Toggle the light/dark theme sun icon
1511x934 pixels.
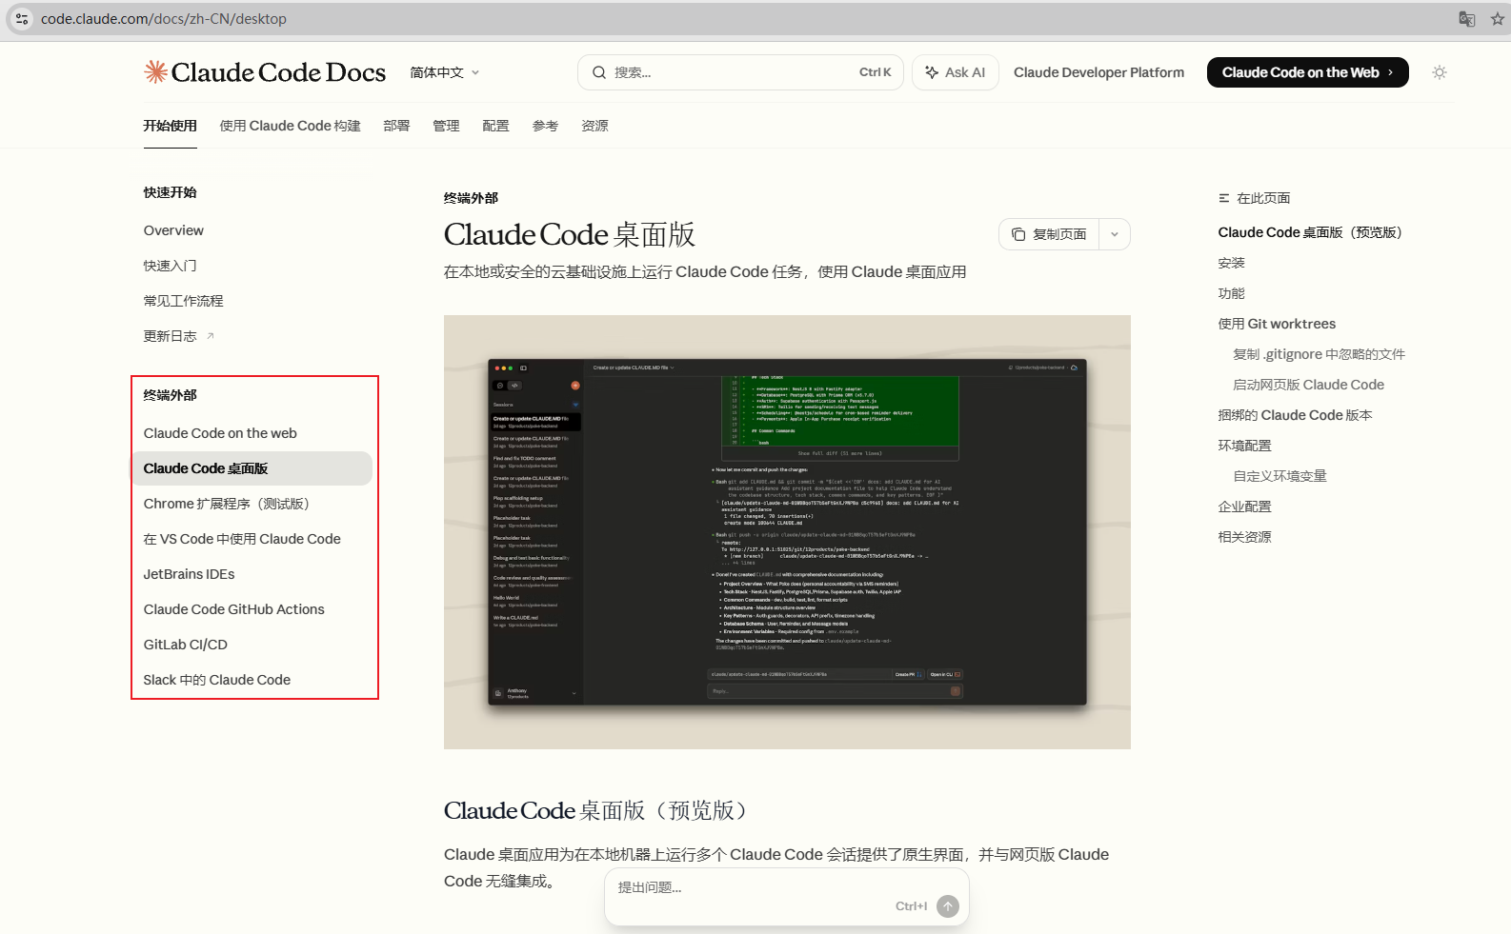pos(1440,72)
